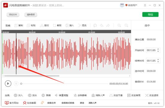The height and width of the screenshot is (108, 165).
Task: Click the 02:00.00 mark on timeline ruler
Action: tap(121, 32)
